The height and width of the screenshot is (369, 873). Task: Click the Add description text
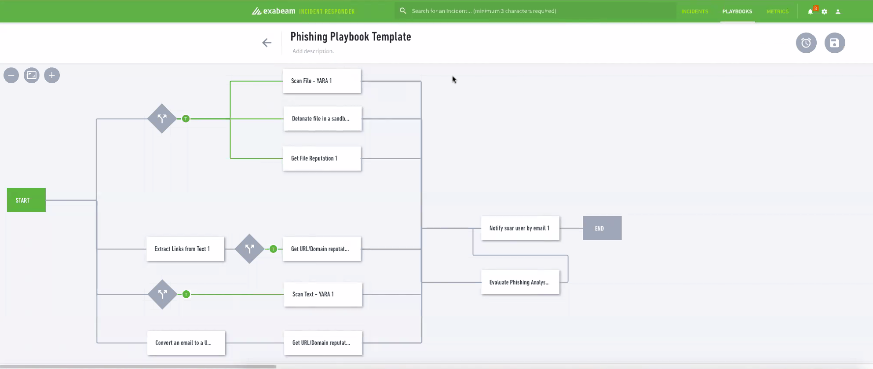point(313,51)
